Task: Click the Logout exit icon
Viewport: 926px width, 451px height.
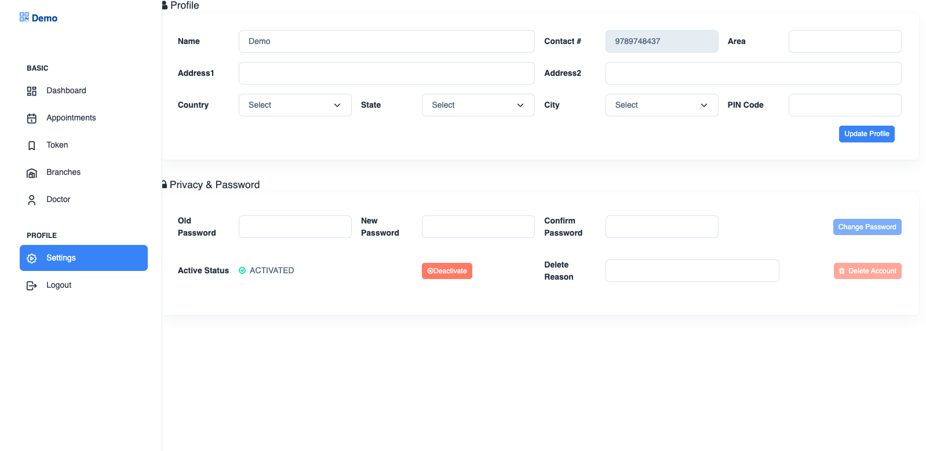Action: (x=32, y=285)
